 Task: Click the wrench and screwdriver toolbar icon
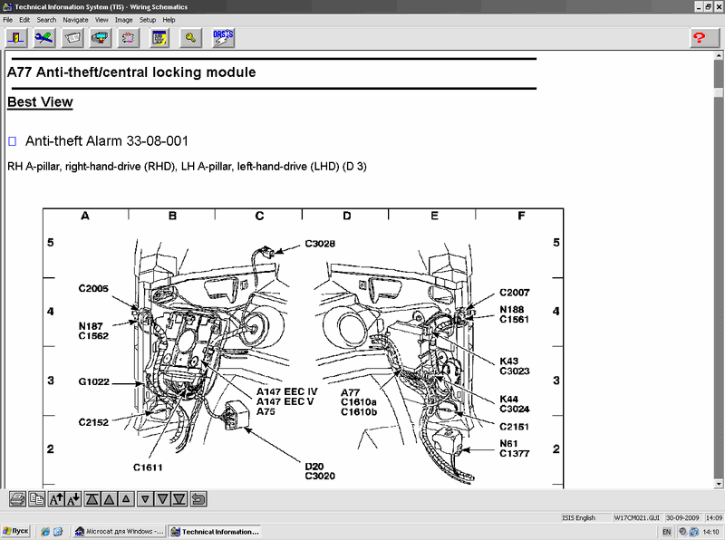click(44, 37)
